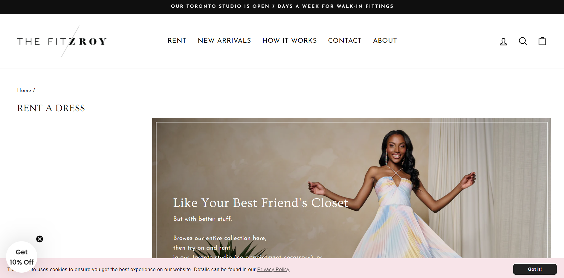This screenshot has width=564, height=278.
Task: Open the account login icon
Action: tap(503, 41)
